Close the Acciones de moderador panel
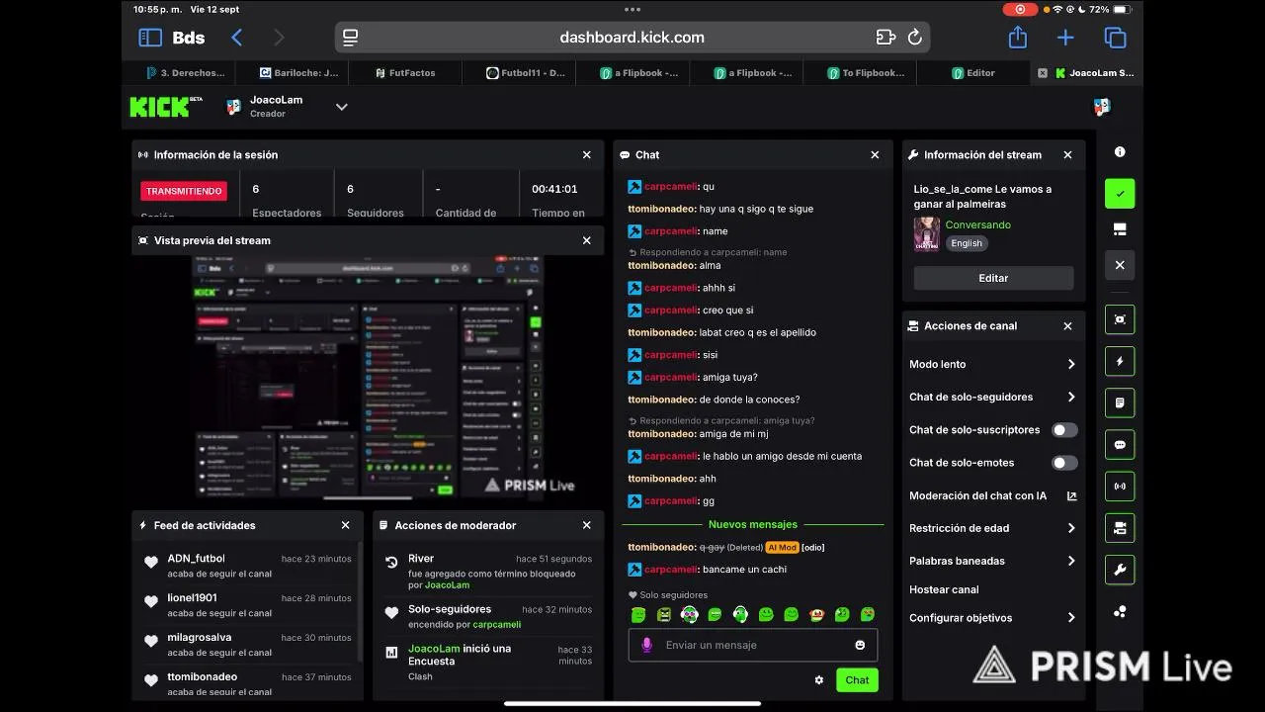1265x712 pixels. point(586,525)
